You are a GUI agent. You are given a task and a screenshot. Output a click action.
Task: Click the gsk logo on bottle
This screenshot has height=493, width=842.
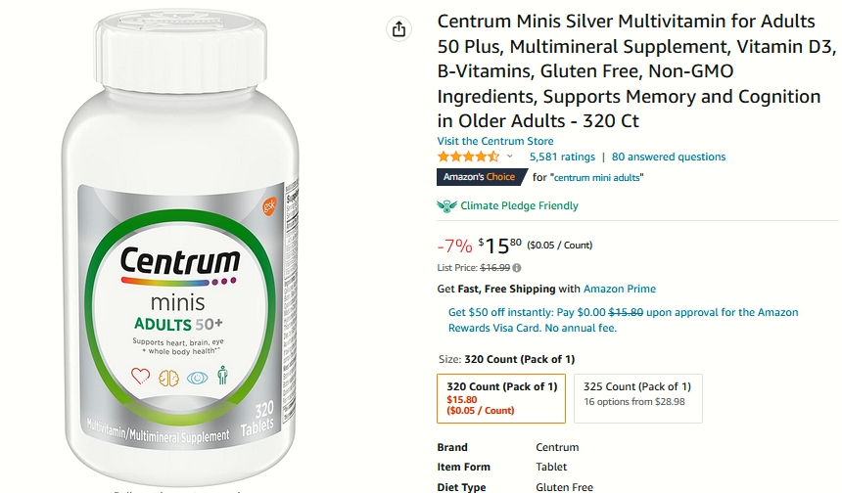click(269, 205)
